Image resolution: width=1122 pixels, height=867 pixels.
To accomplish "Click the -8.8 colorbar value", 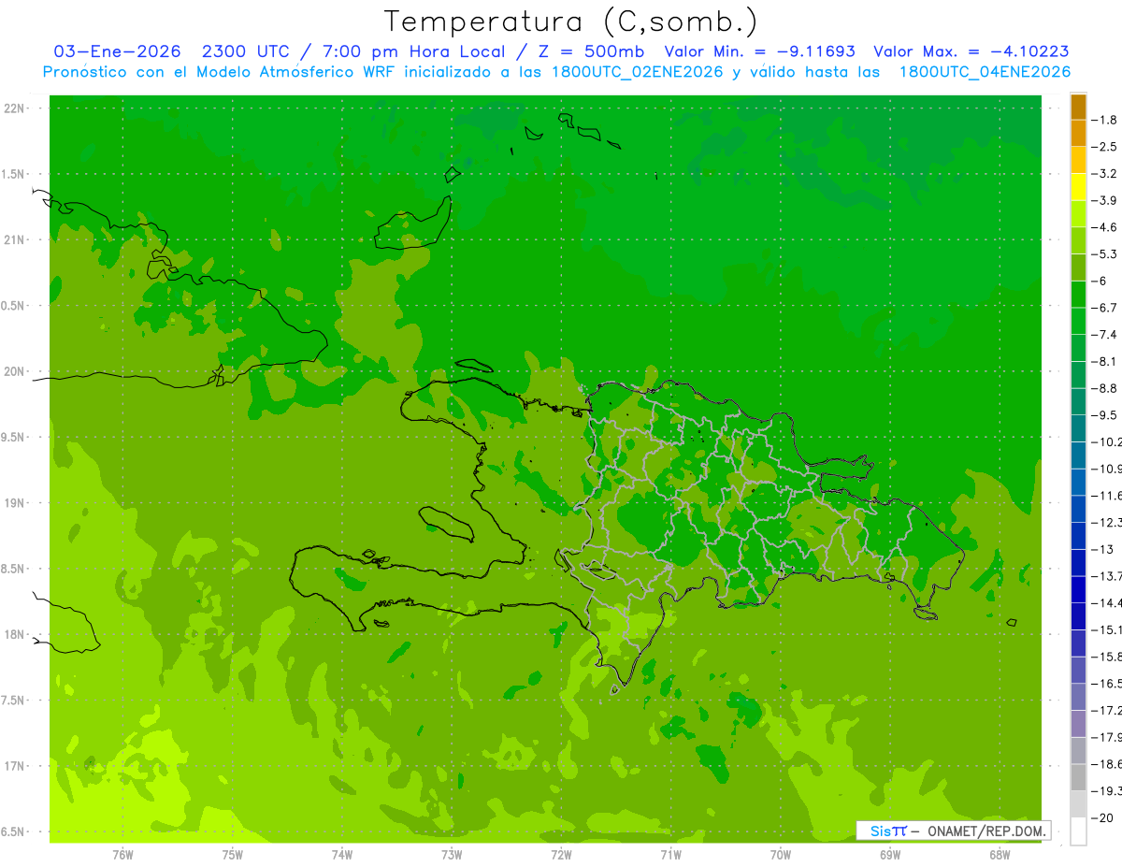I will (x=1105, y=388).
